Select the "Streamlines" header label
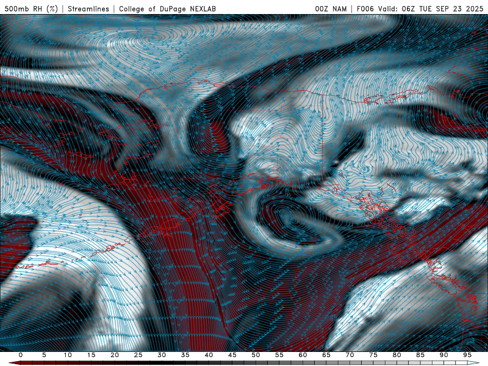Viewport: 488px width, 366px height. (x=88, y=9)
